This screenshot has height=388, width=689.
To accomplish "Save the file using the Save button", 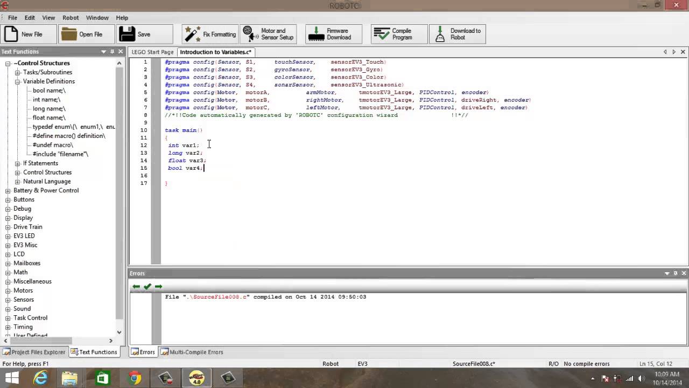I will pos(144,34).
